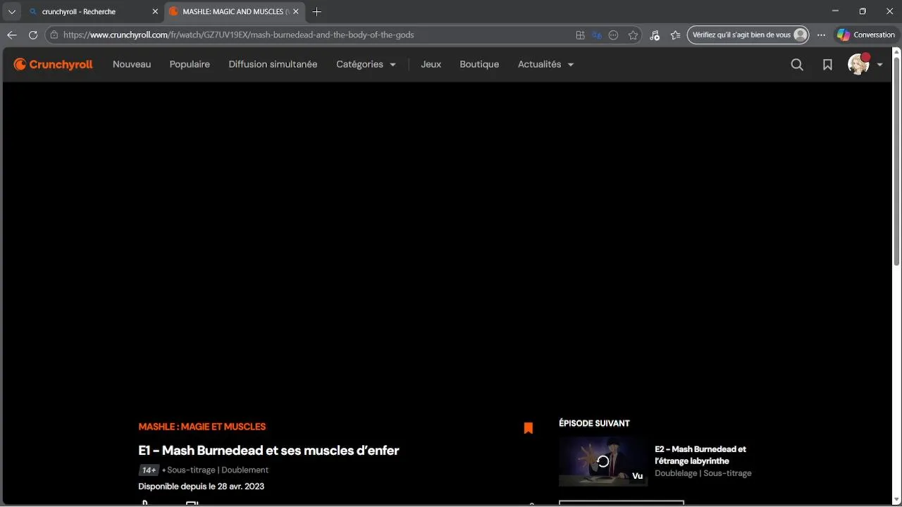Close the MASHLE tab
Viewport: 902px width, 507px height.
point(297,11)
